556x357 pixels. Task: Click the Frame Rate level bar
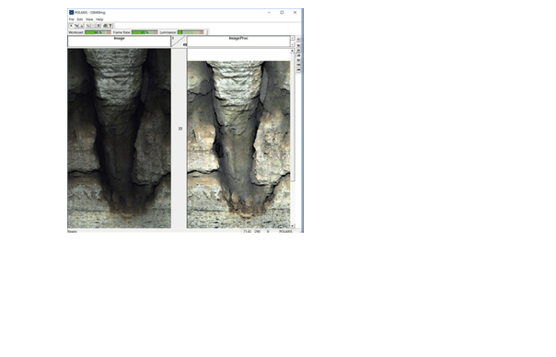[145, 32]
